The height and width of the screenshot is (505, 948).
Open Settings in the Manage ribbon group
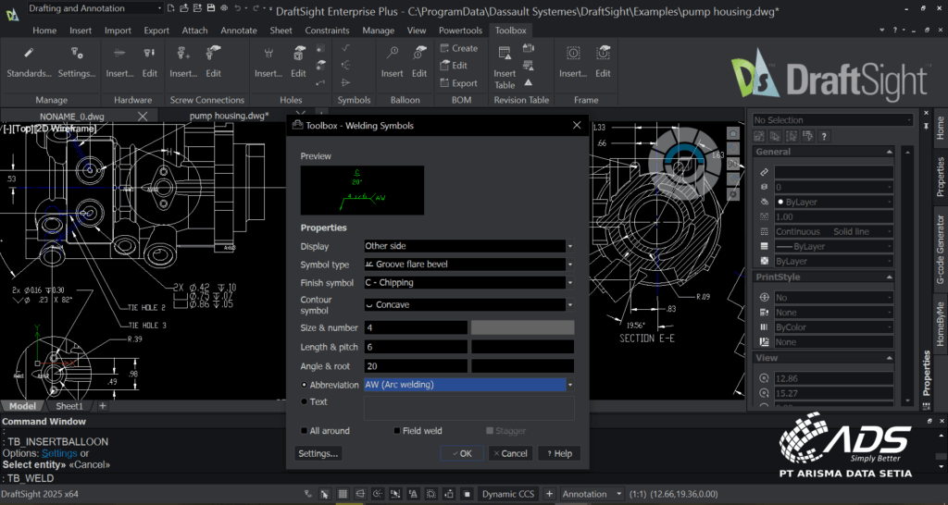coord(77,62)
